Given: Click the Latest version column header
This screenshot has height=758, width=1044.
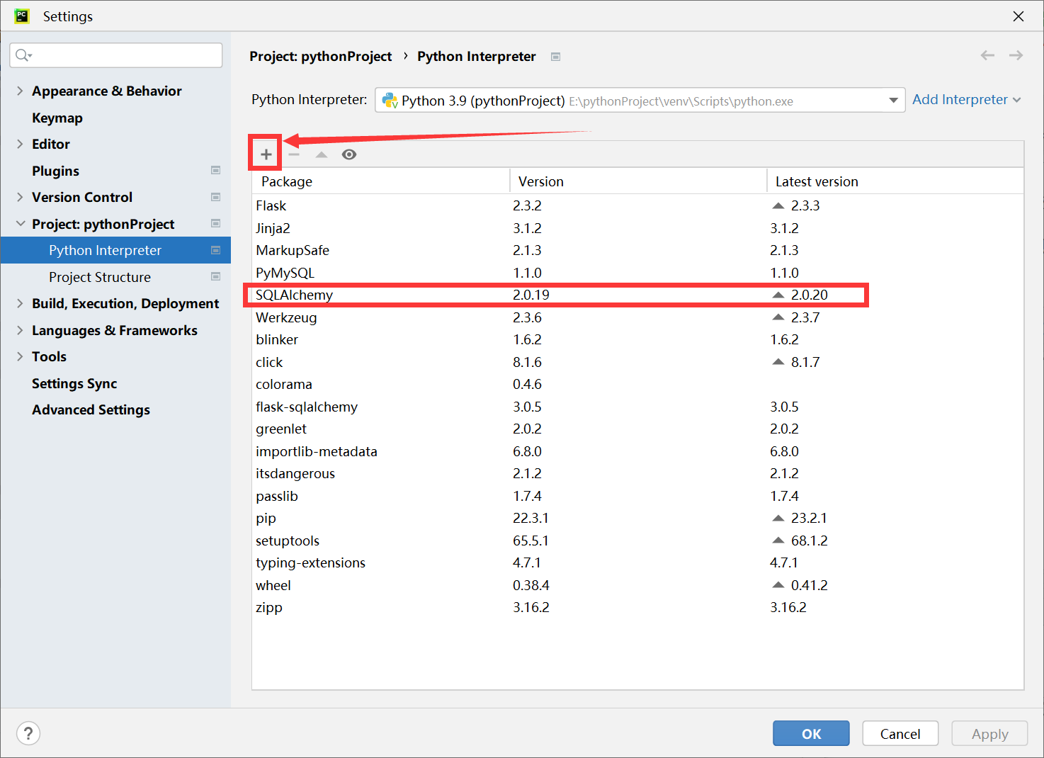Looking at the screenshot, I should click(895, 181).
